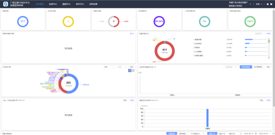275x135 pixels.
Task: Expand the 李琛 user account menu
Action: pyautogui.click(x=259, y=4)
